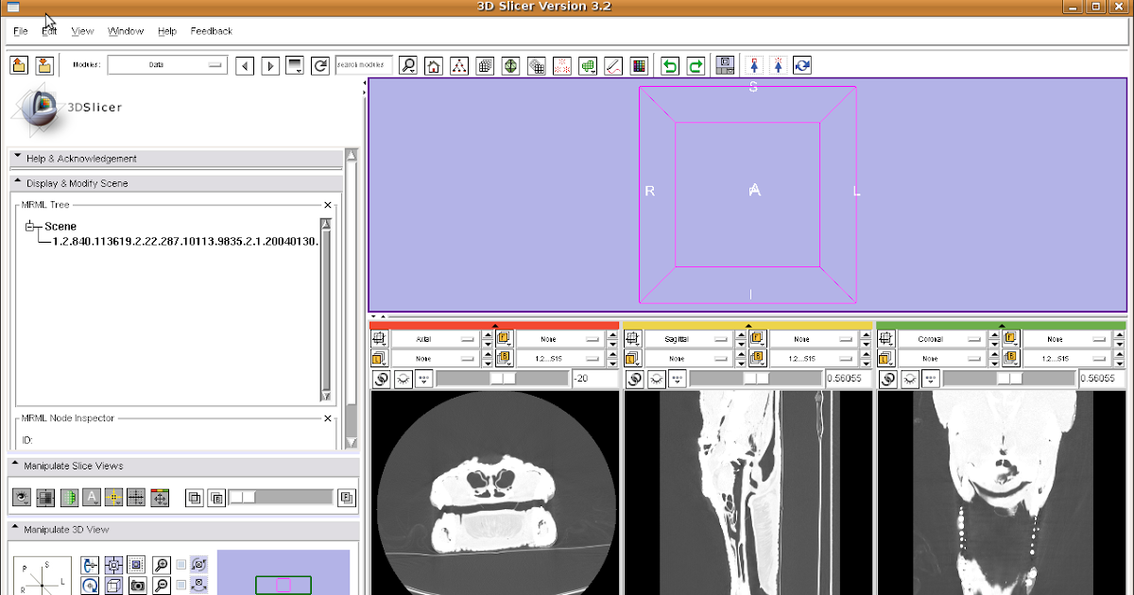1134x595 pixels.
Task: Move the Sagittal slice offset slider
Action: (x=755, y=379)
